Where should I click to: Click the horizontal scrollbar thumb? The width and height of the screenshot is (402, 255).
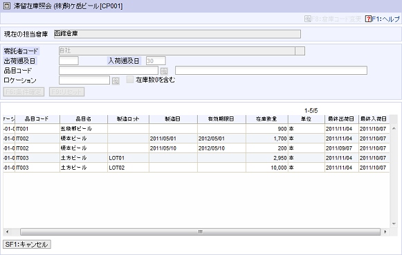200,232
